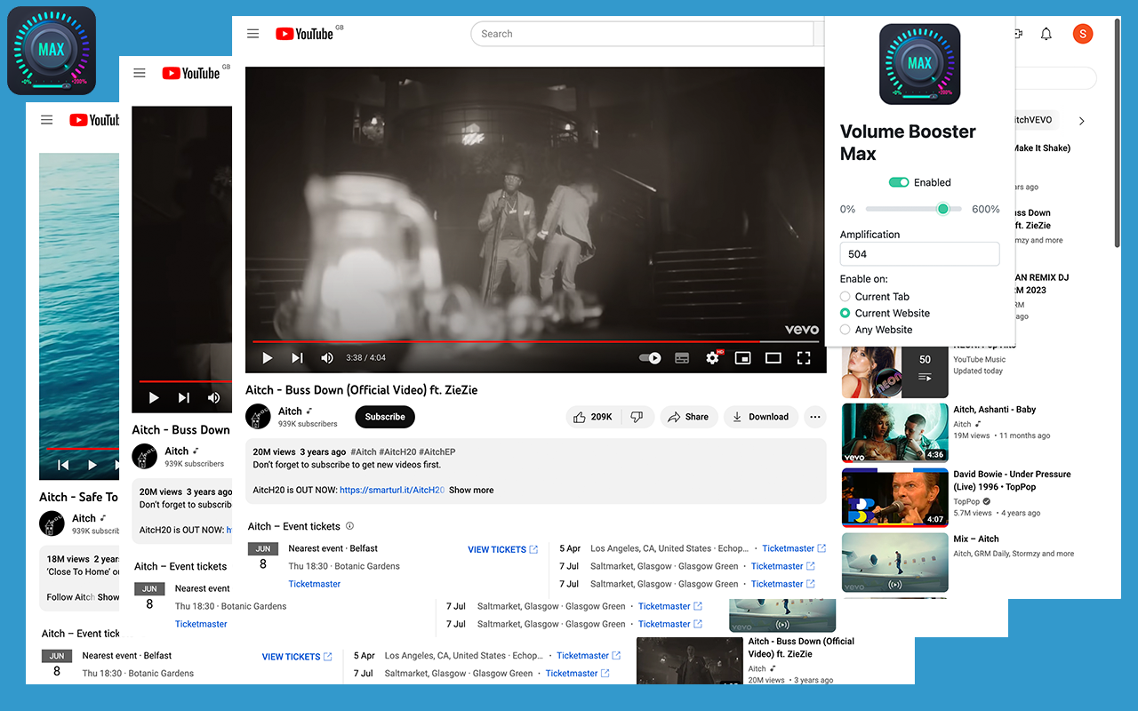1138x711 pixels.
Task: Open Aitch channel avatar in back window
Action: [x=52, y=523]
